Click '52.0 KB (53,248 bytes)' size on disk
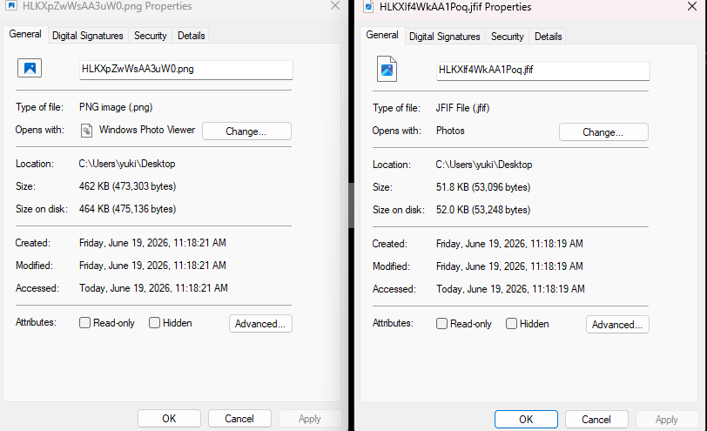The width and height of the screenshot is (707, 431). (x=483, y=210)
